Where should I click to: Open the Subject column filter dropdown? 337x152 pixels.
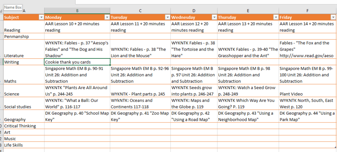tap(41, 17)
